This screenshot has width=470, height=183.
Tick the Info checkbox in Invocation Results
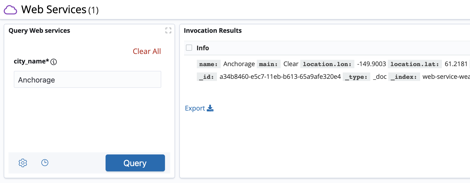pyautogui.click(x=189, y=48)
